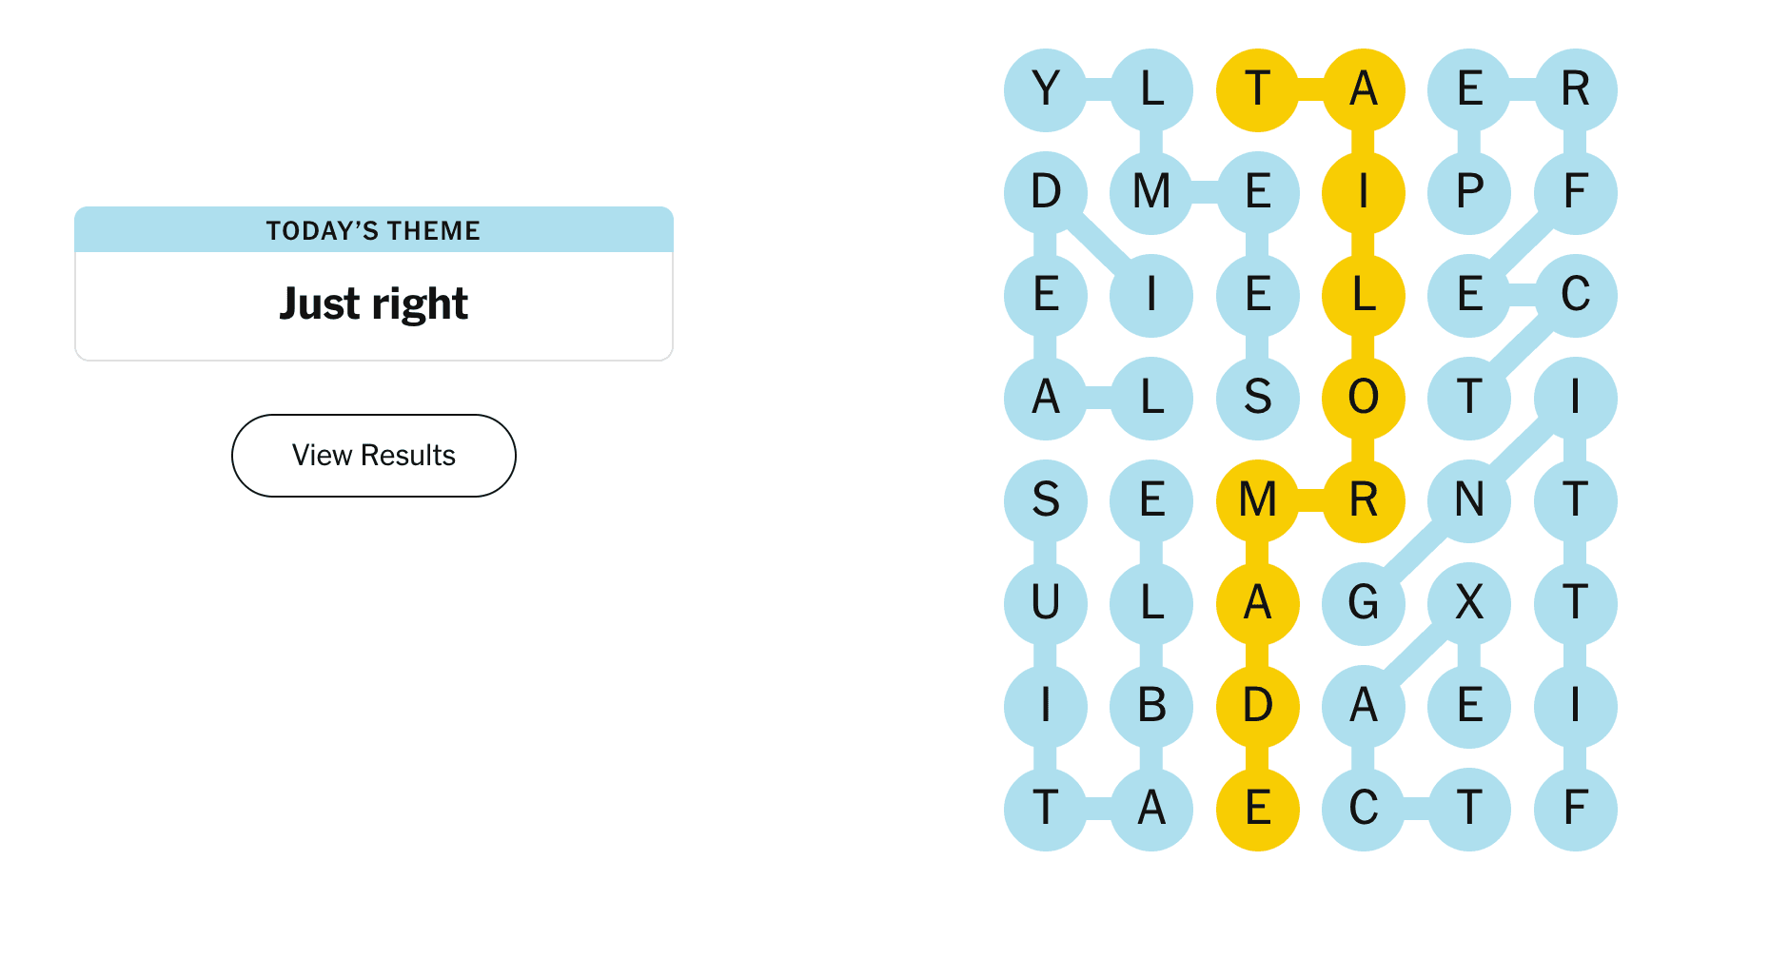Select the yellow letter O circle

pyautogui.click(x=1363, y=398)
